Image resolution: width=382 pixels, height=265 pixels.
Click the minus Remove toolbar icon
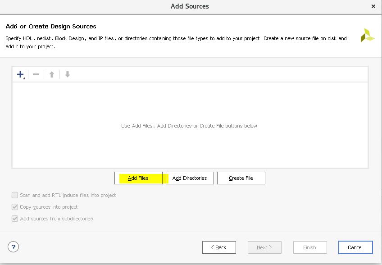point(36,75)
